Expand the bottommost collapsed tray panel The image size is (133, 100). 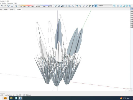coord(132,27)
